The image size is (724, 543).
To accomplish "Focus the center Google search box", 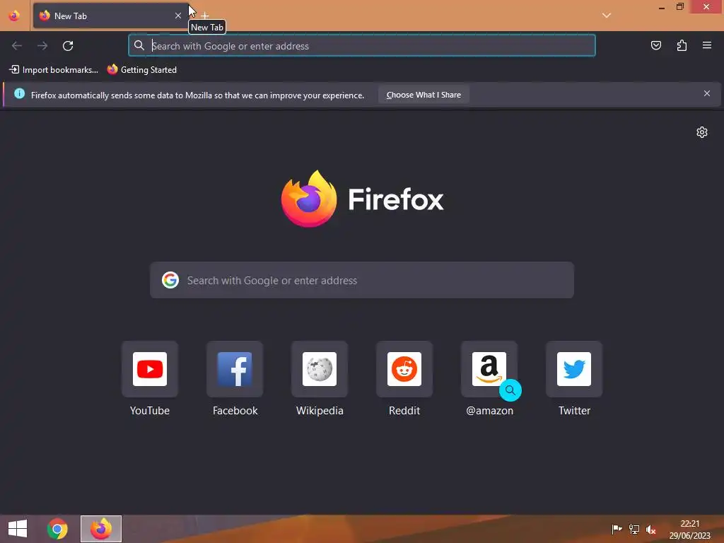I will pyautogui.click(x=362, y=280).
